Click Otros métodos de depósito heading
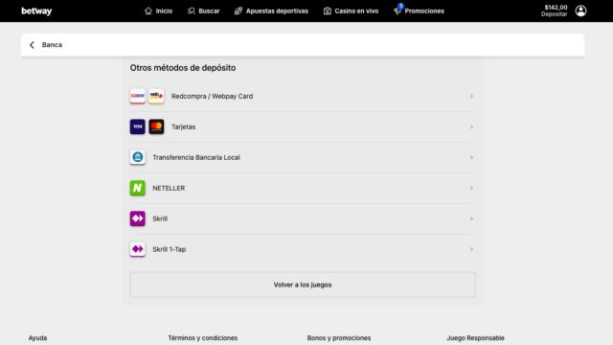The image size is (613, 345). (x=183, y=68)
